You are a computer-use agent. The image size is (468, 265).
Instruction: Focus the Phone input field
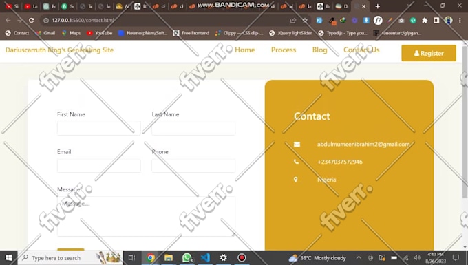(193, 166)
